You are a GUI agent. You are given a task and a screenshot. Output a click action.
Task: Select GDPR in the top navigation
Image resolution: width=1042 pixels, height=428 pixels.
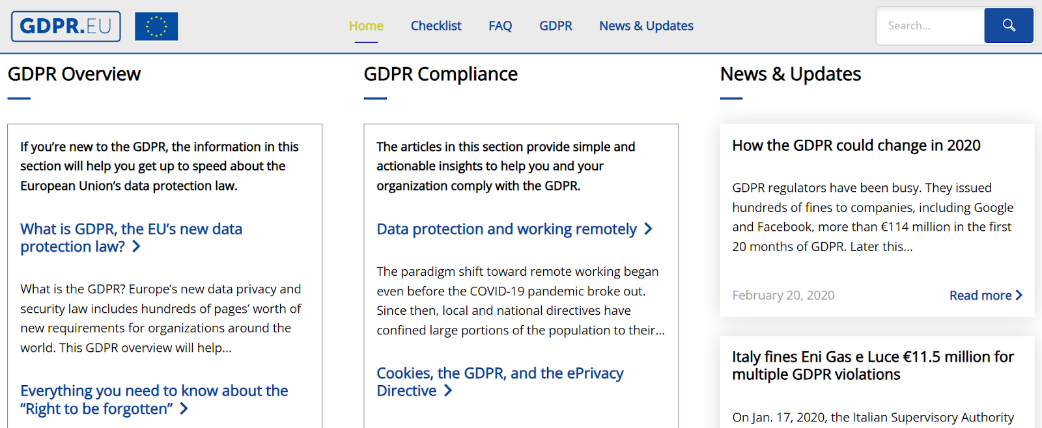[x=556, y=26]
